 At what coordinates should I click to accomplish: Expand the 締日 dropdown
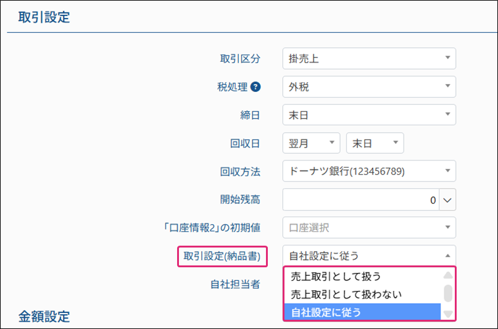pyautogui.click(x=369, y=115)
